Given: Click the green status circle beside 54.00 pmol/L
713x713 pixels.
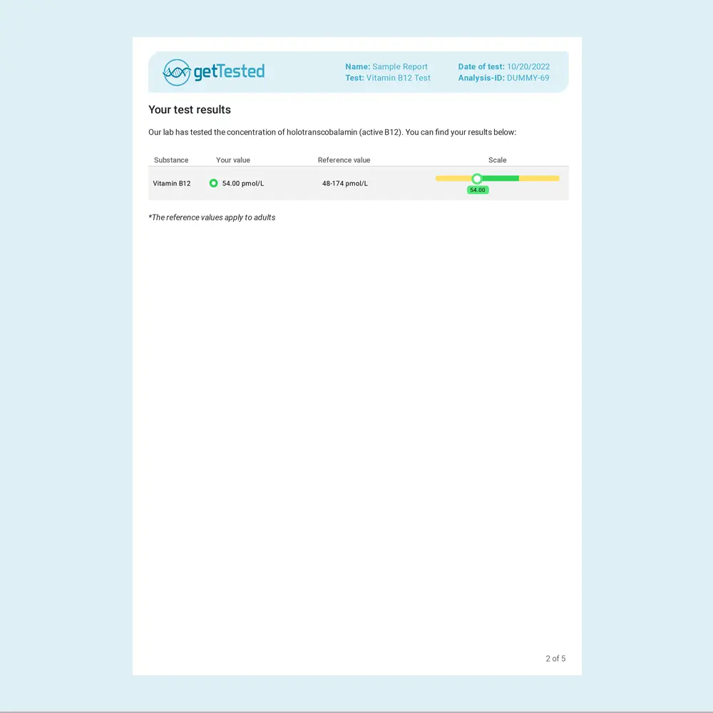Looking at the screenshot, I should point(213,183).
